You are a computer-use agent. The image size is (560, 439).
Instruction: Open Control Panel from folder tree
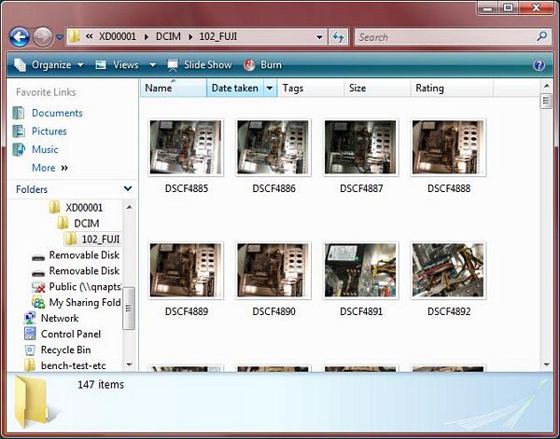[63, 335]
